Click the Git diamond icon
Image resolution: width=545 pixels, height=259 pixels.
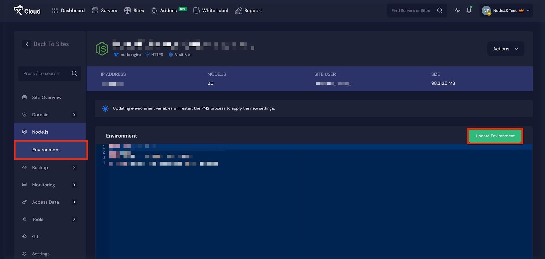[x=25, y=237]
